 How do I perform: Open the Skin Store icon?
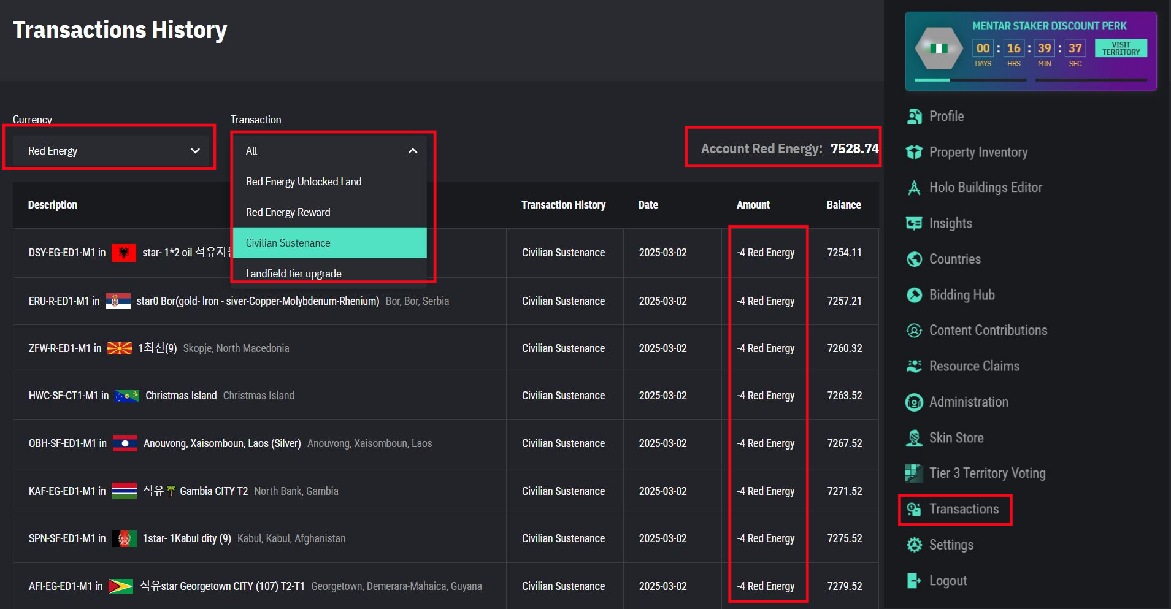[914, 438]
